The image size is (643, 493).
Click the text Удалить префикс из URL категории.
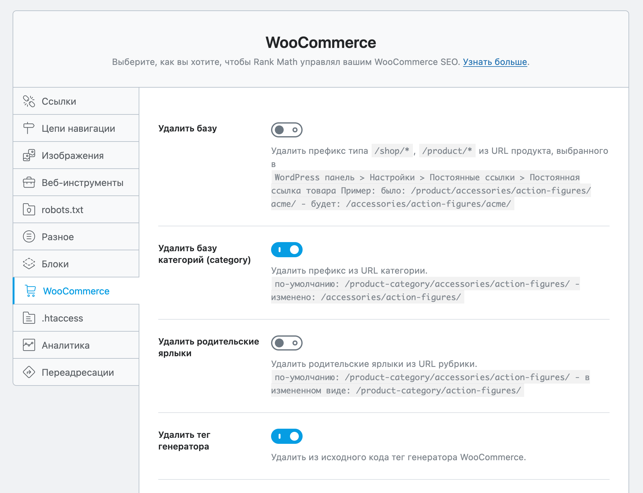pos(349,270)
